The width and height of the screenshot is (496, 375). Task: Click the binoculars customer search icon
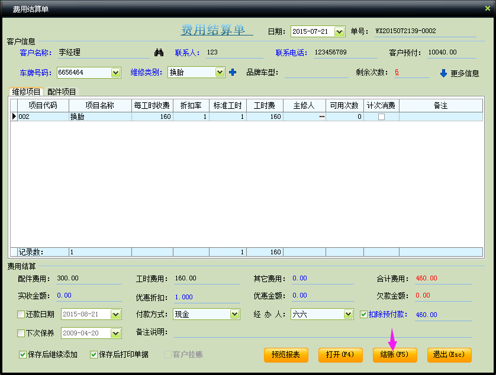[159, 53]
